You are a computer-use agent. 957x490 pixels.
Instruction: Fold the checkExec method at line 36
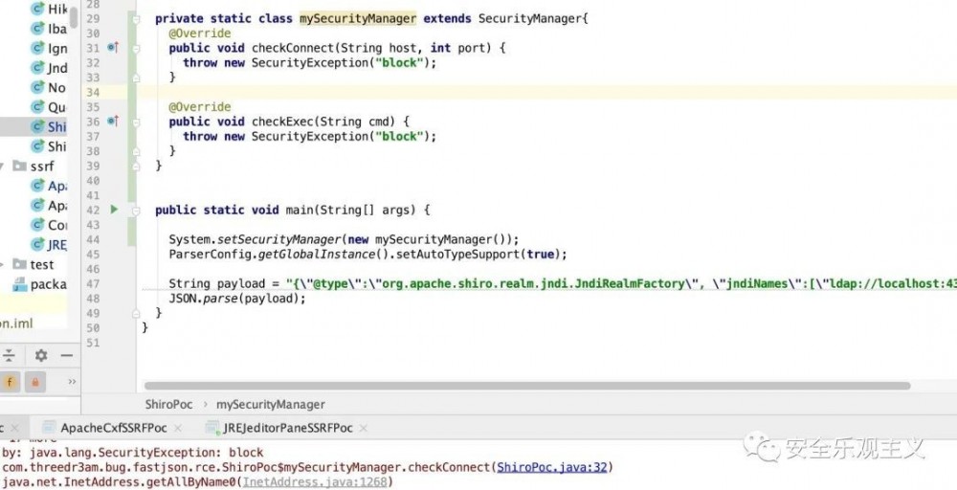click(x=136, y=122)
